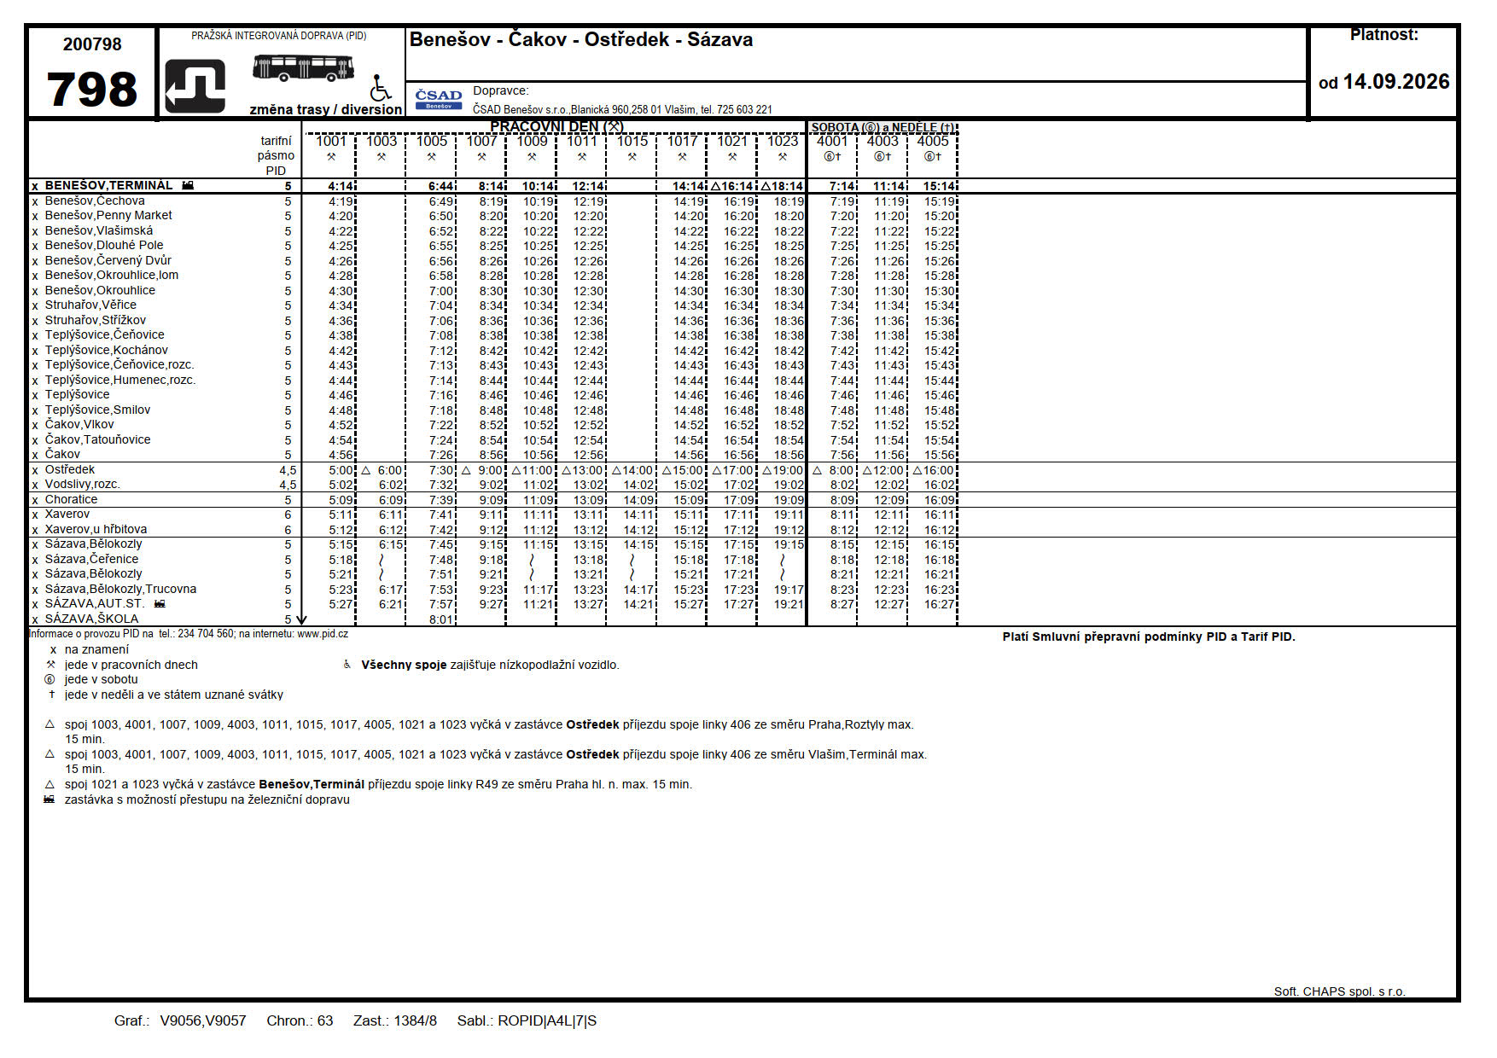The width and height of the screenshot is (1497, 1058).
Task: Click the wheelchair accessibility icon
Action: pos(381,88)
